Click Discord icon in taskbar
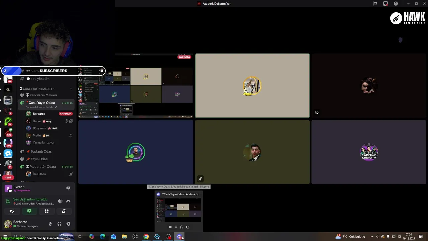Viewport: 428px width, 241px height. [x=179, y=237]
